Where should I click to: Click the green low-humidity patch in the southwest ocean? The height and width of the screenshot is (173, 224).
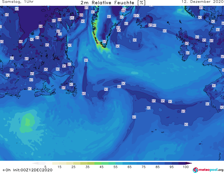(x=27, y=123)
